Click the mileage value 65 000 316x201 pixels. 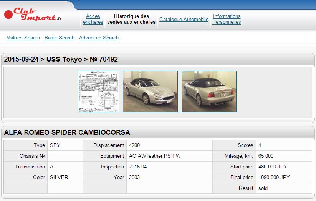[x=266, y=156]
